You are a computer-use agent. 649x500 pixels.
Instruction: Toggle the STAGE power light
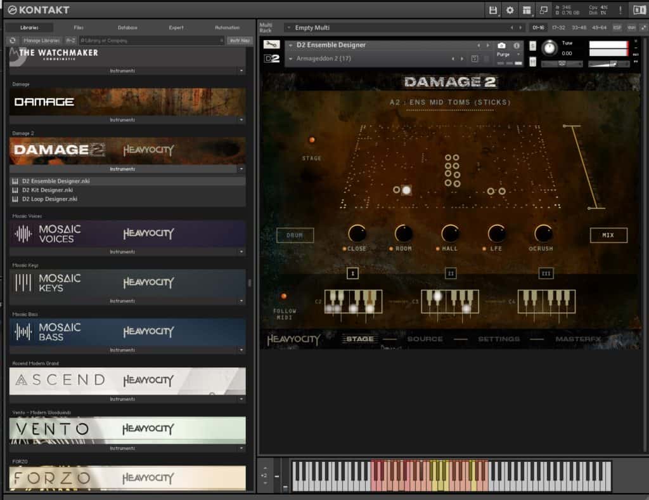tap(312, 140)
